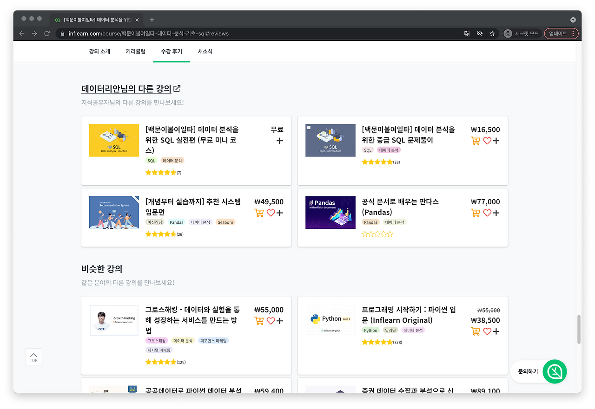595x409 pixels.
Task: Click the 퍼포먼스 마케팅 tag
Action: tap(213, 341)
